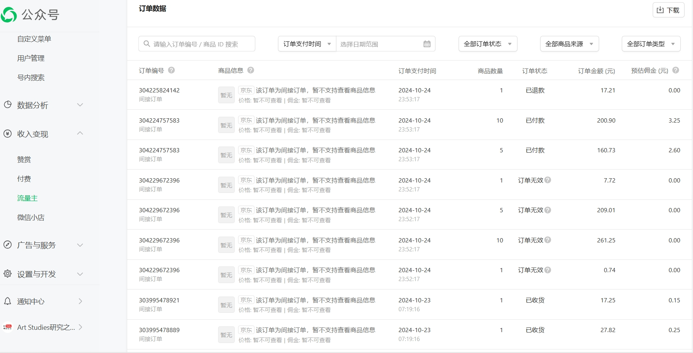Expand the 广告与服务 menu section

(x=80, y=245)
